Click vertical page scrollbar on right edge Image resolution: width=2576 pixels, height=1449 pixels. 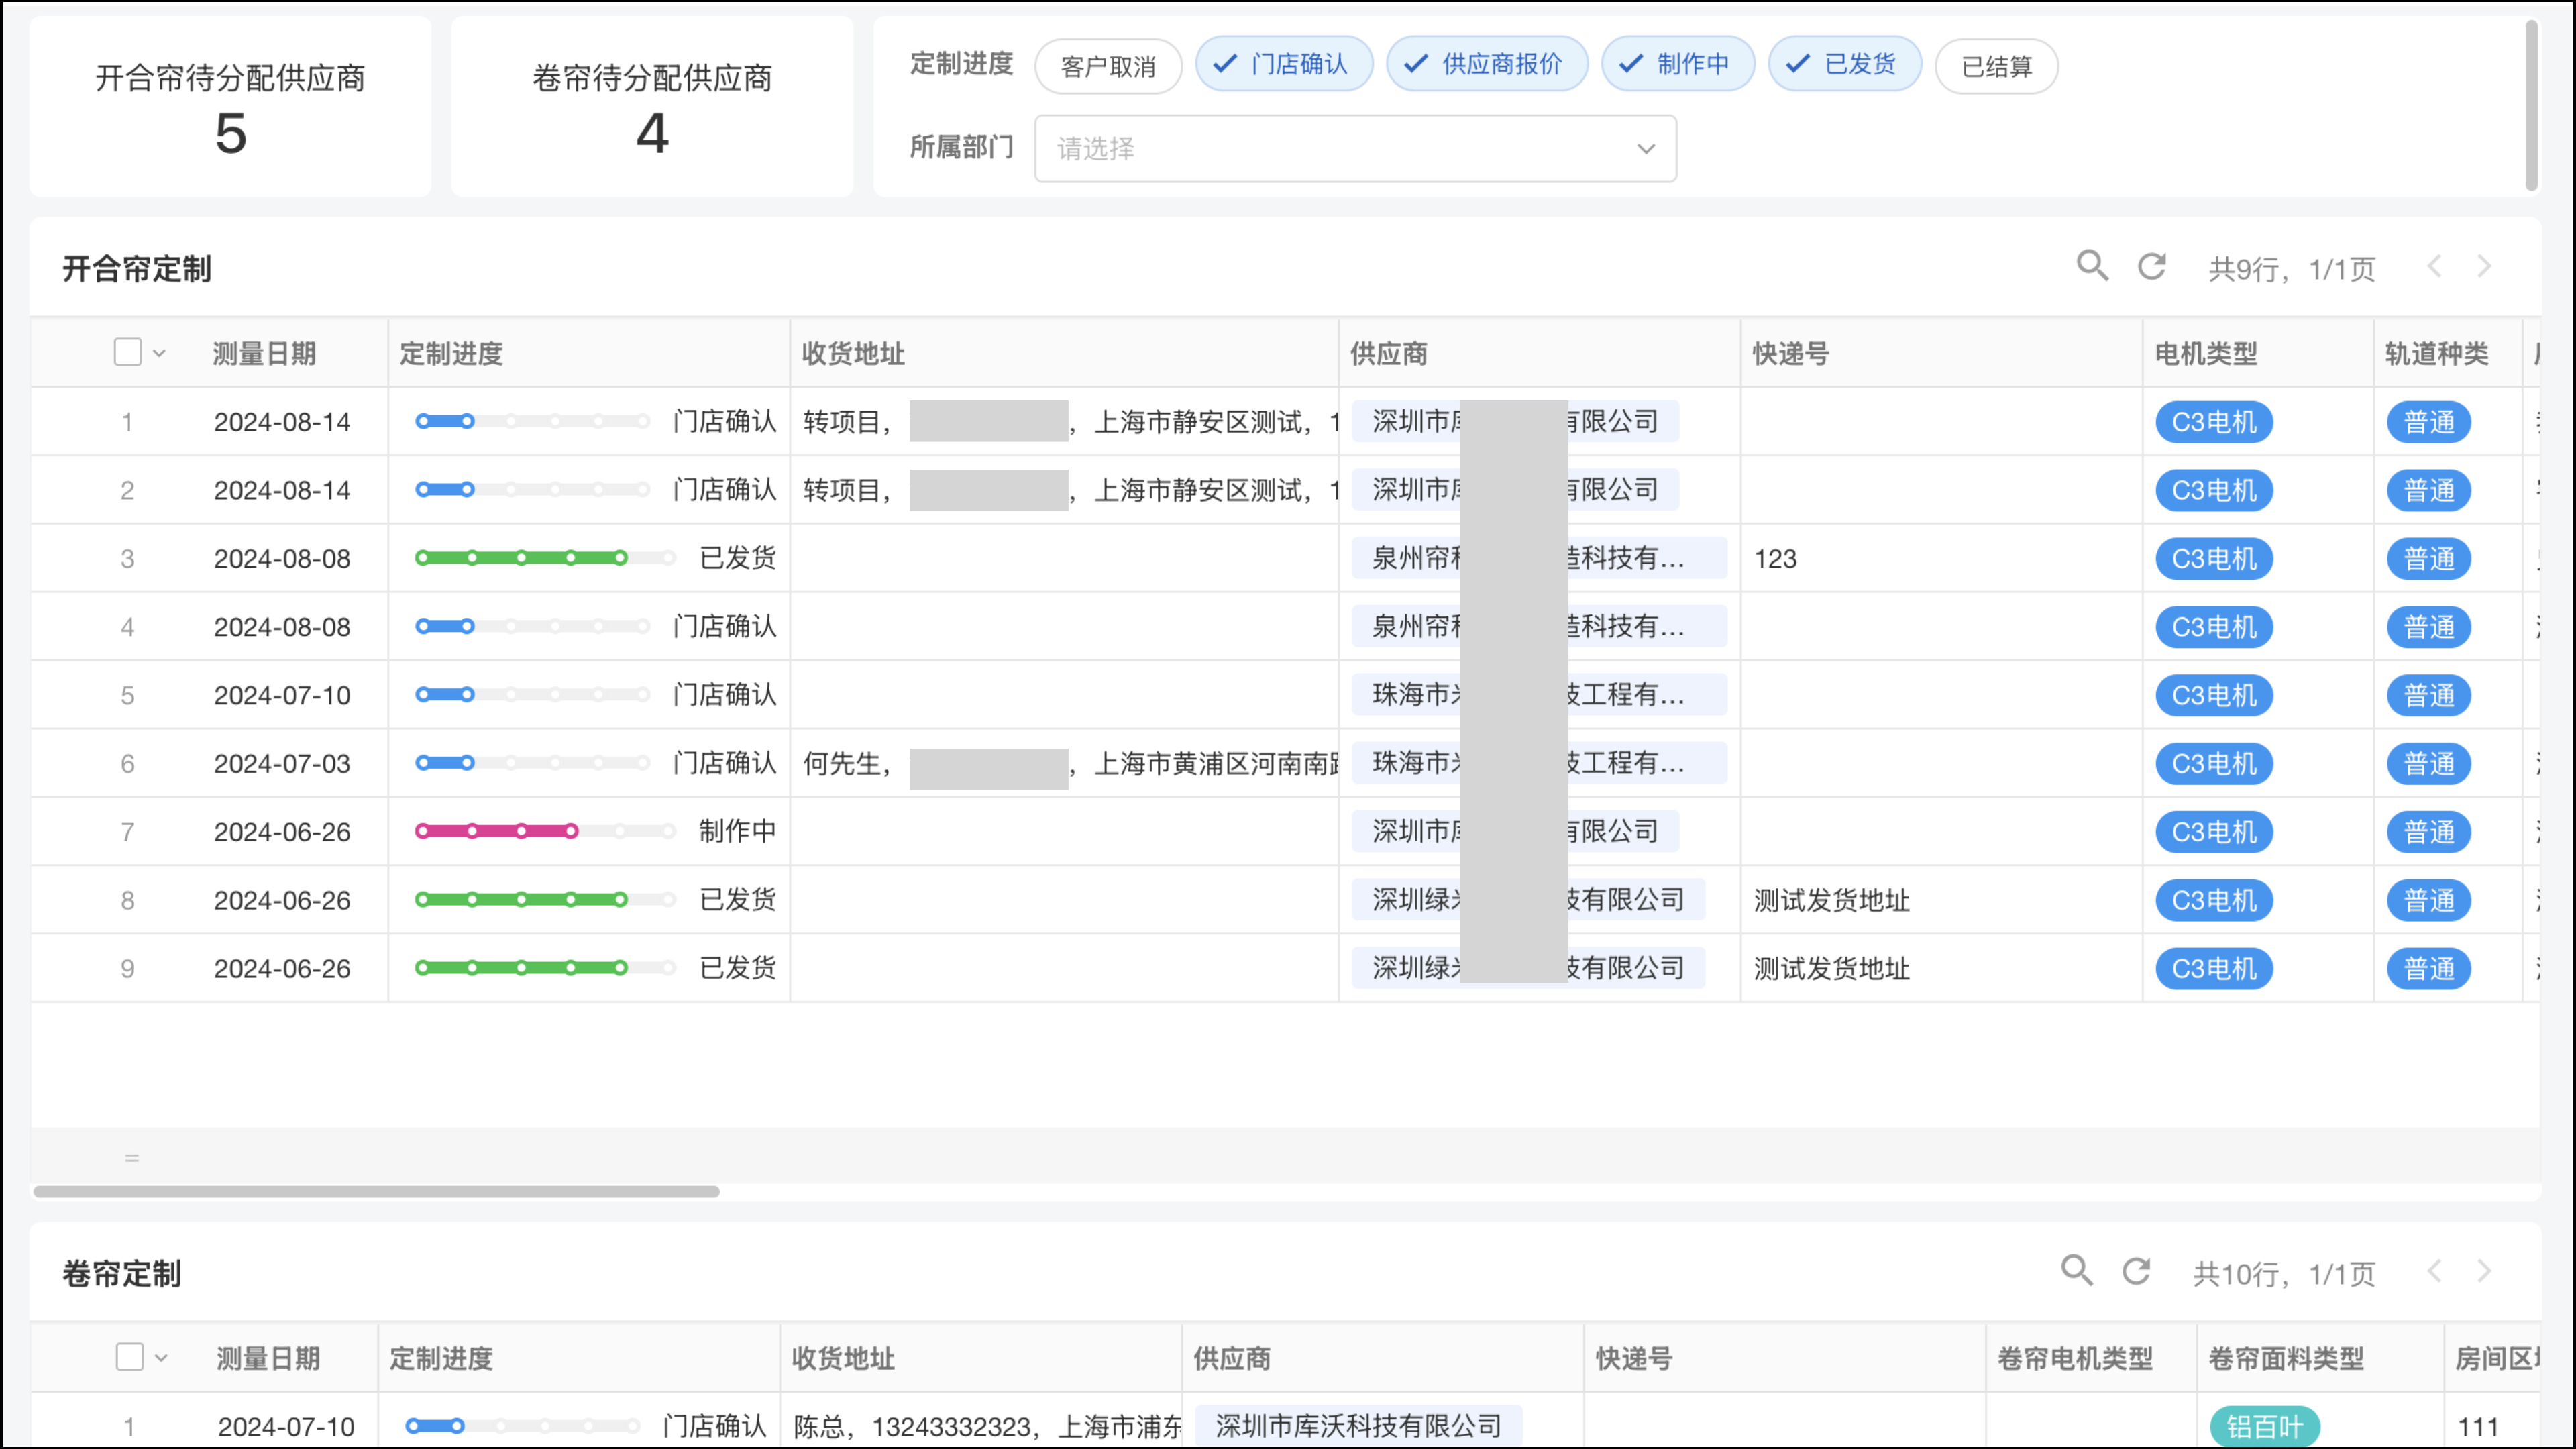tap(2532, 105)
